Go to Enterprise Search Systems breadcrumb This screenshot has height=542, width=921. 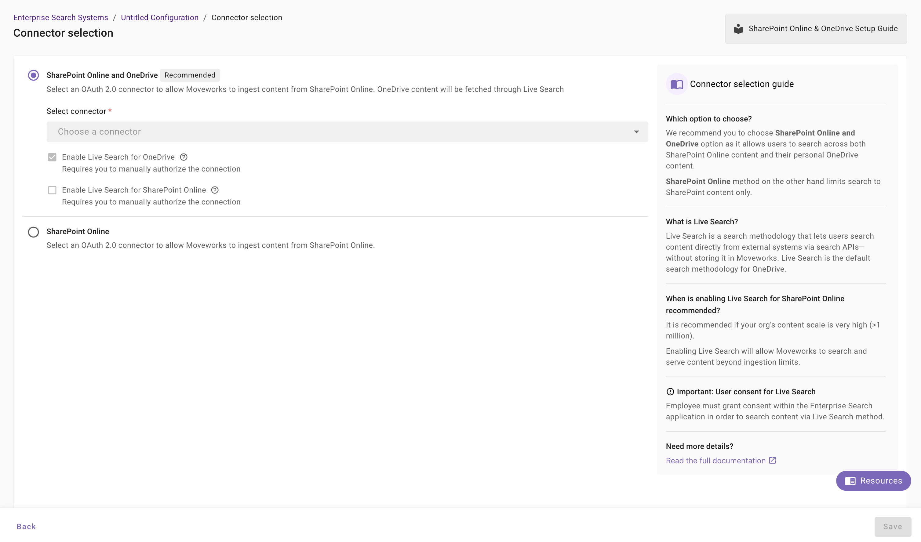[x=61, y=17]
